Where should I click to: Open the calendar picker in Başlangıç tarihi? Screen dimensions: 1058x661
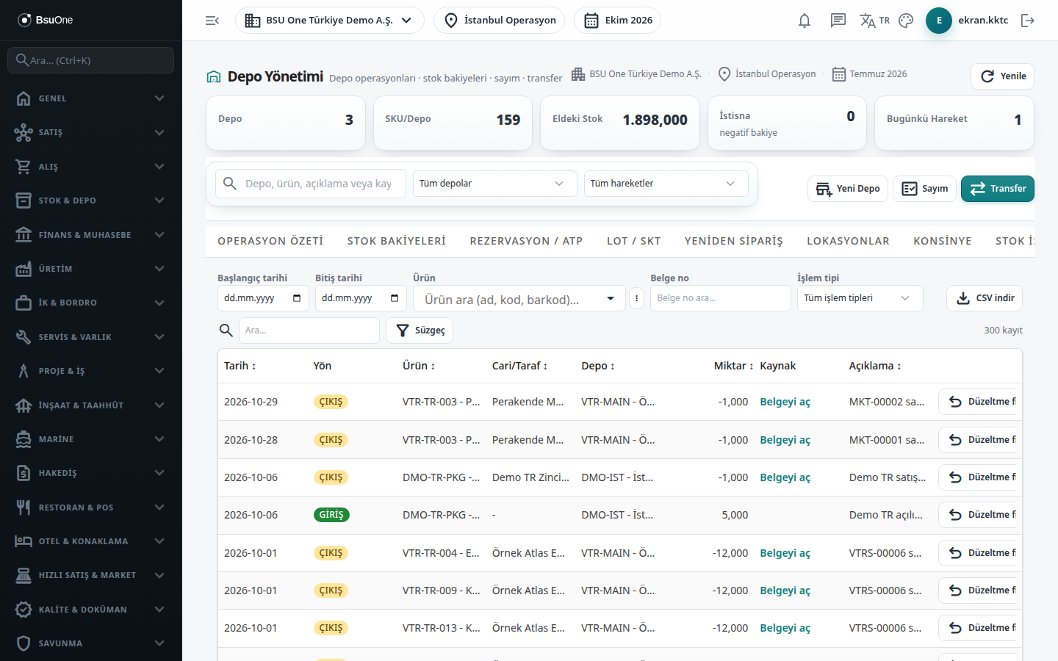[x=297, y=298]
